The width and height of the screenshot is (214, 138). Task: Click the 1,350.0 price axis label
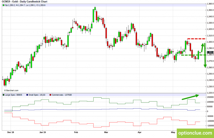coord(210,10)
